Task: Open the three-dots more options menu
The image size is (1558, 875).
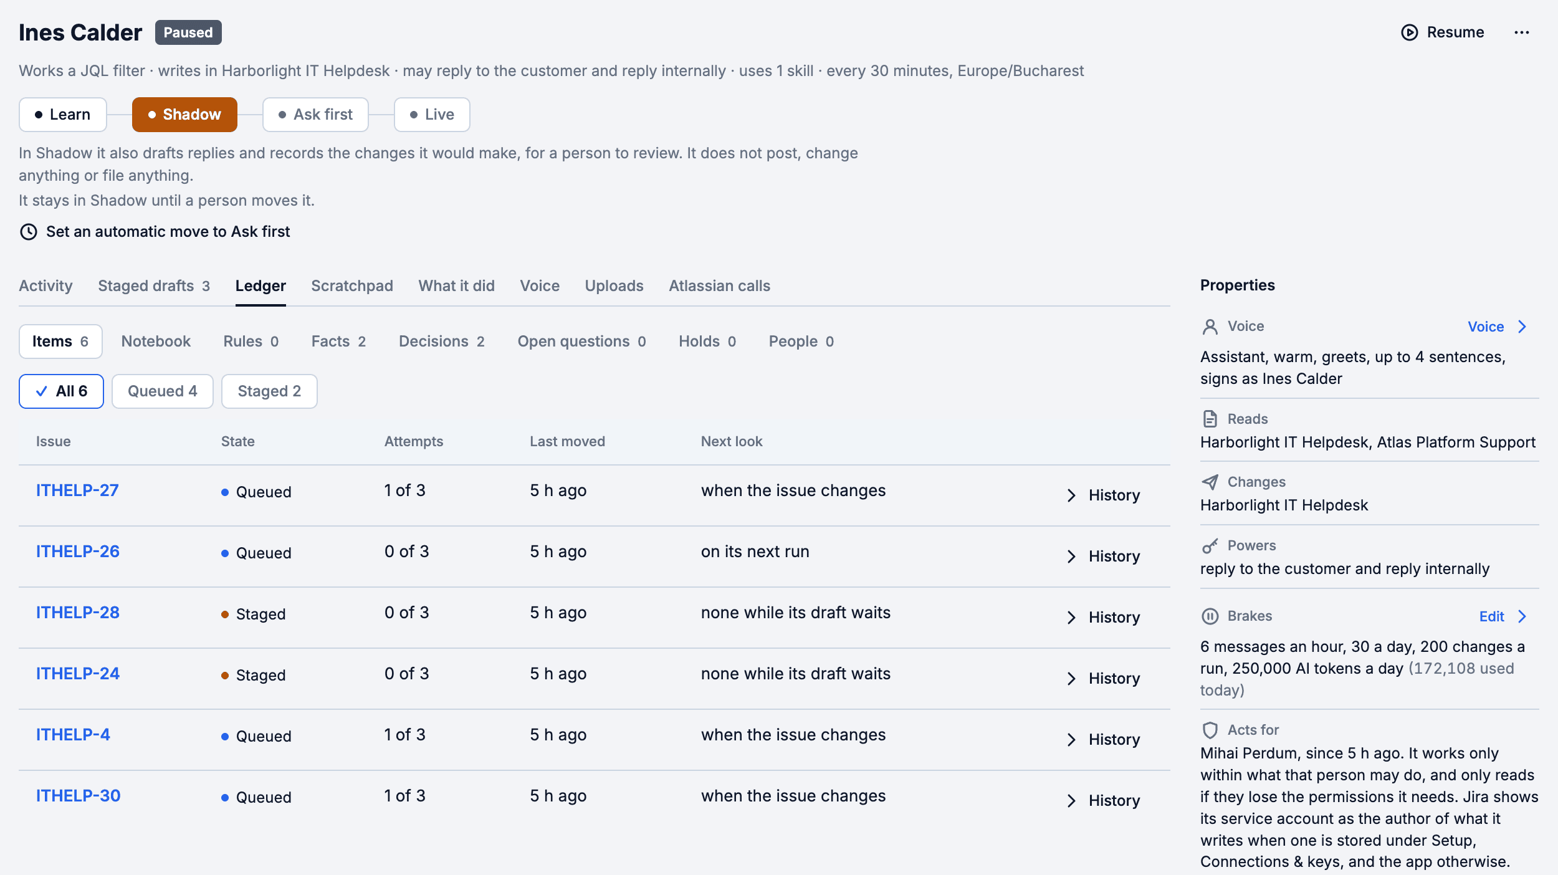Action: point(1522,32)
